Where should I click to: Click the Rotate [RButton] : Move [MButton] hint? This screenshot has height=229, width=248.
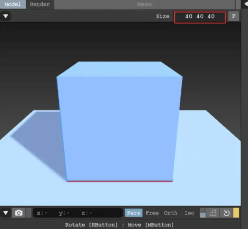point(119,225)
